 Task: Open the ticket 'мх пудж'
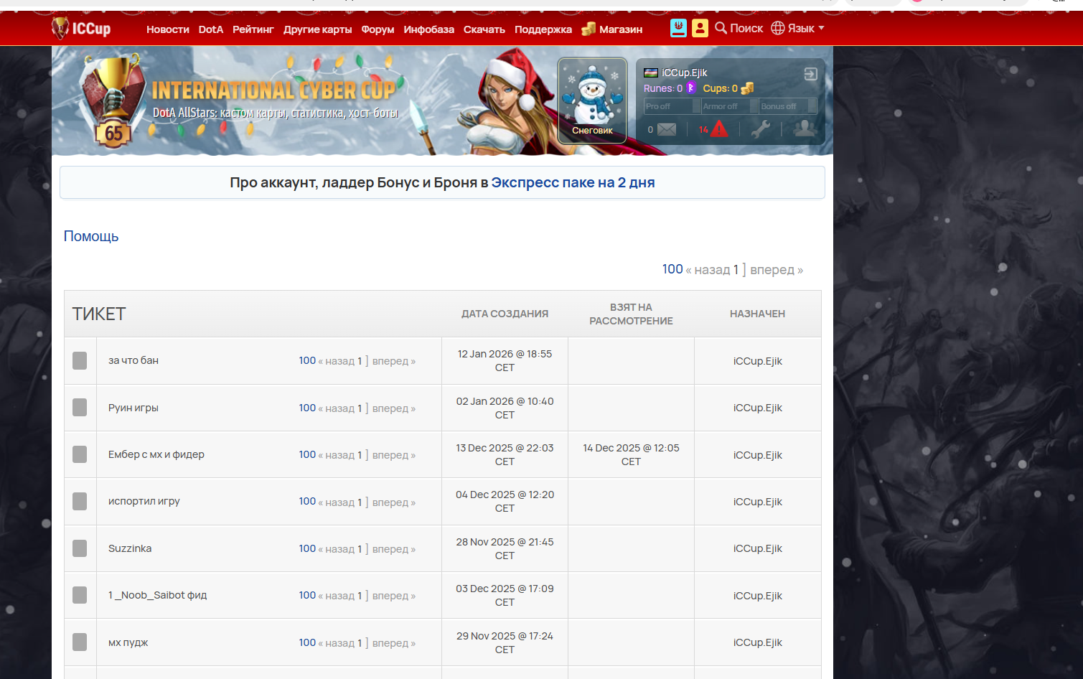click(128, 642)
